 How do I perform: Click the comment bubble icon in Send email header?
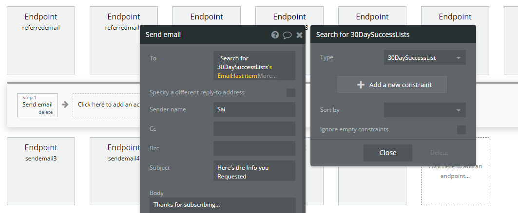pos(288,35)
